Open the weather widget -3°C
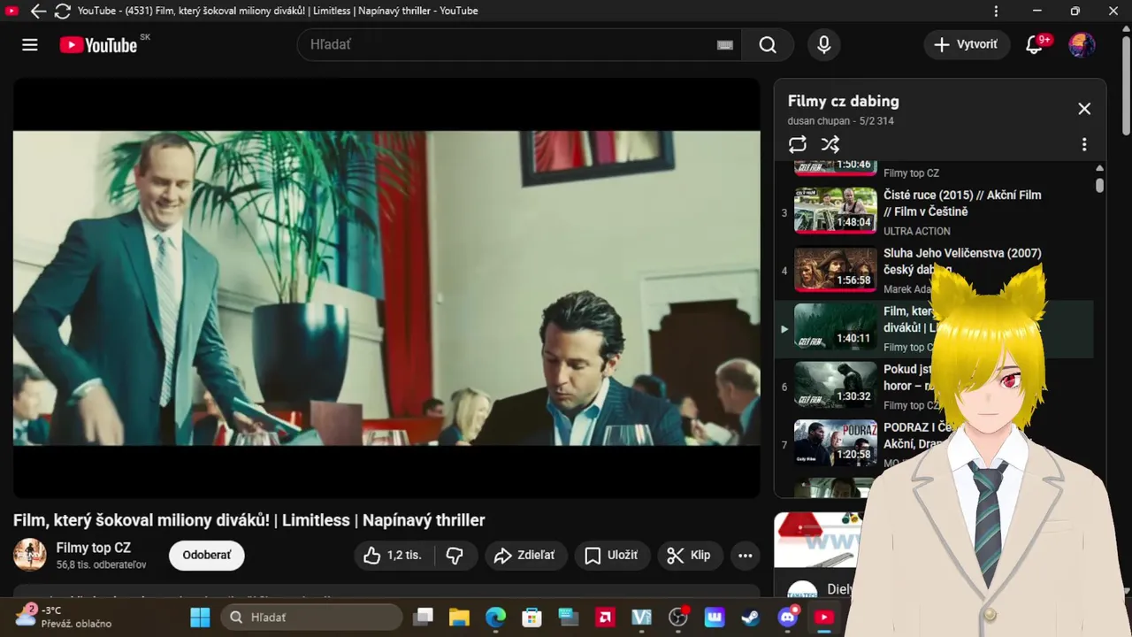This screenshot has width=1132, height=637. tap(64, 617)
